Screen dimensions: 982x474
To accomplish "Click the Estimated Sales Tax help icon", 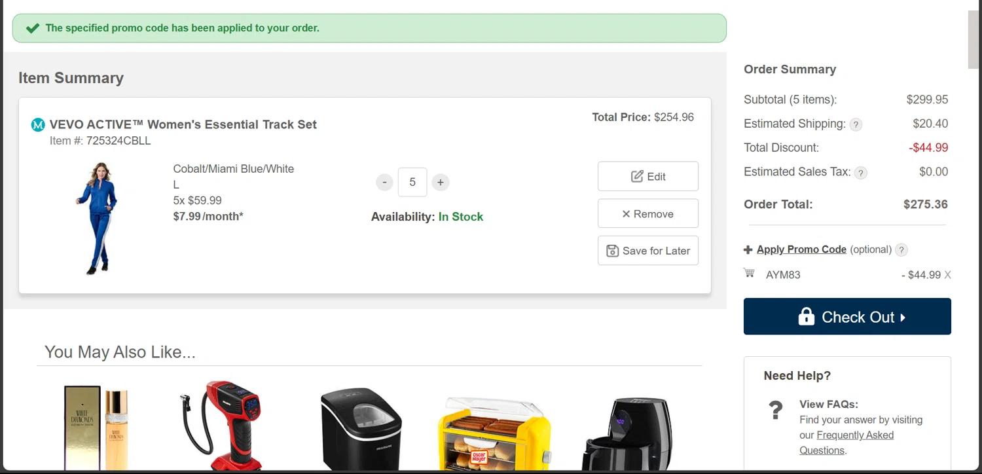I will (x=861, y=173).
